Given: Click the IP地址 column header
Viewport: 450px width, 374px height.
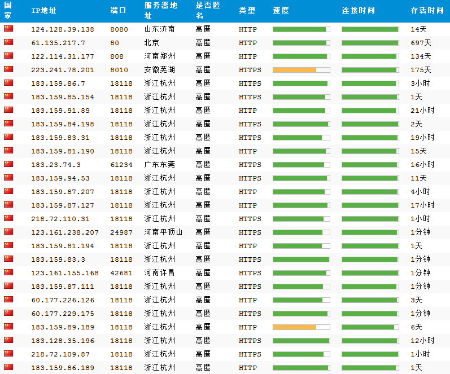Looking at the screenshot, I should [x=43, y=11].
